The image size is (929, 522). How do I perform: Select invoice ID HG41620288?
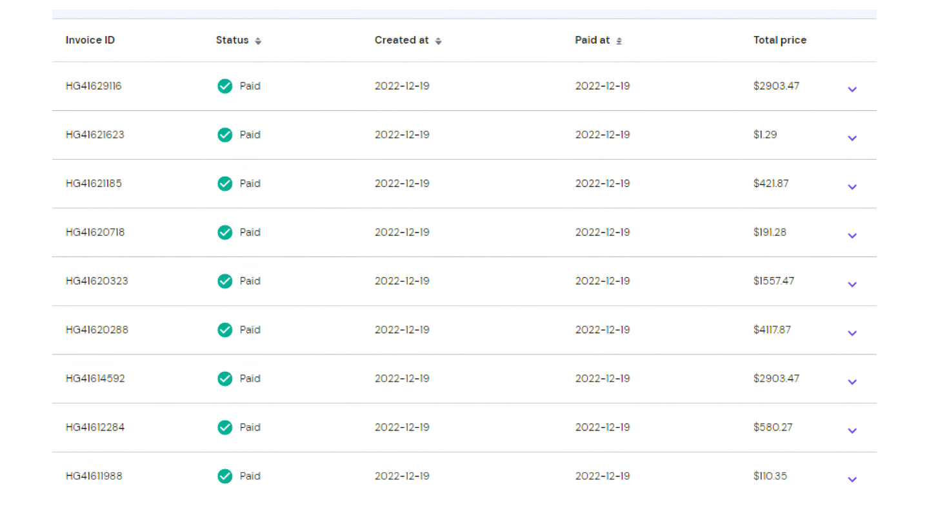pyautogui.click(x=97, y=330)
